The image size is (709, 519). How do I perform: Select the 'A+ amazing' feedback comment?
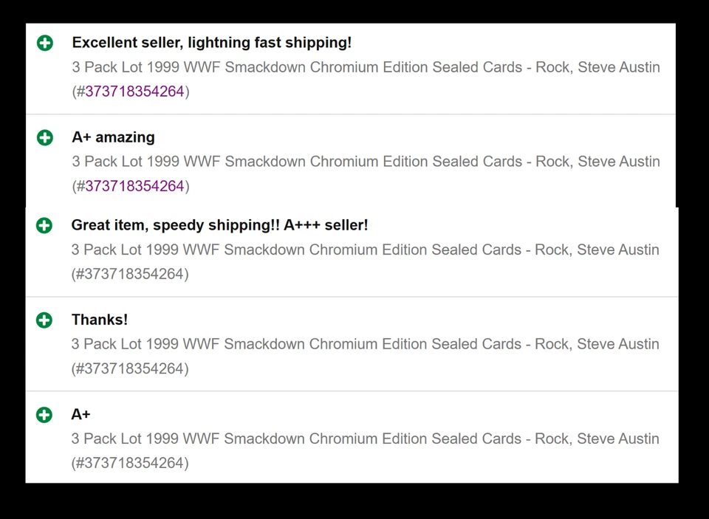(x=113, y=137)
